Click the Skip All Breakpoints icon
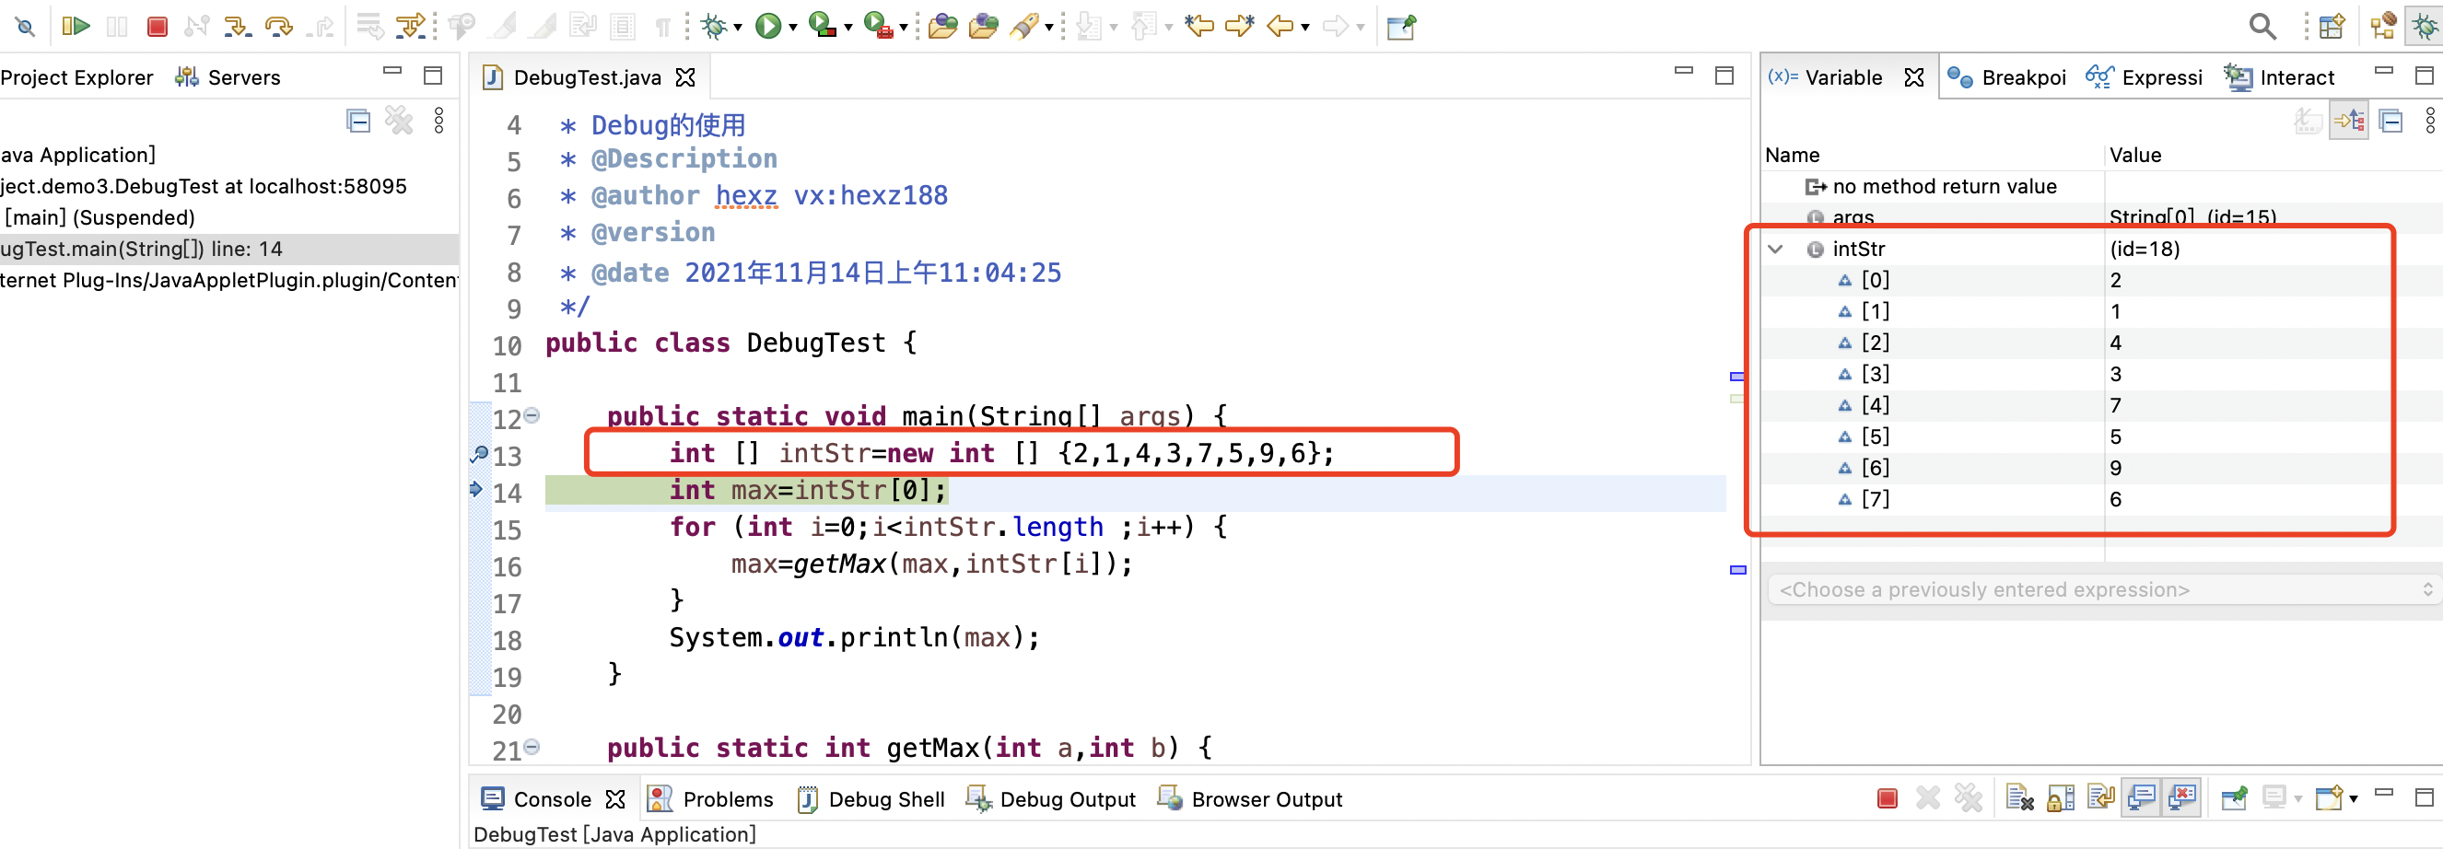Viewport: 2443px width, 849px height. click(x=24, y=26)
